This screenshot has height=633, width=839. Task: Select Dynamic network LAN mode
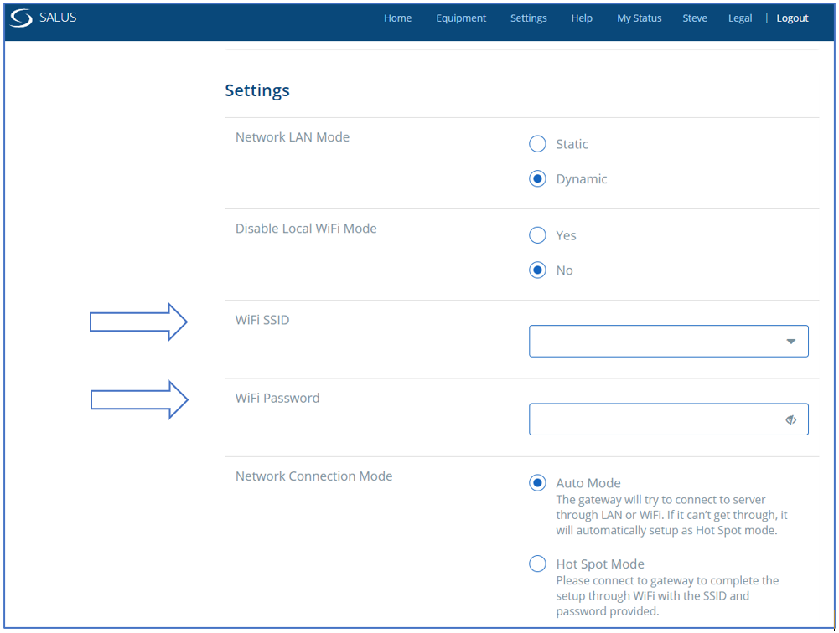[x=537, y=178]
